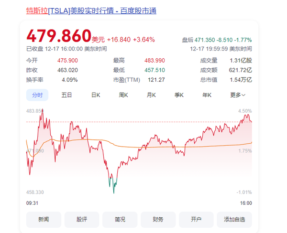Select the 季K chart tab
Image resolution: width=287 pixels, height=233 pixels.
179,95
